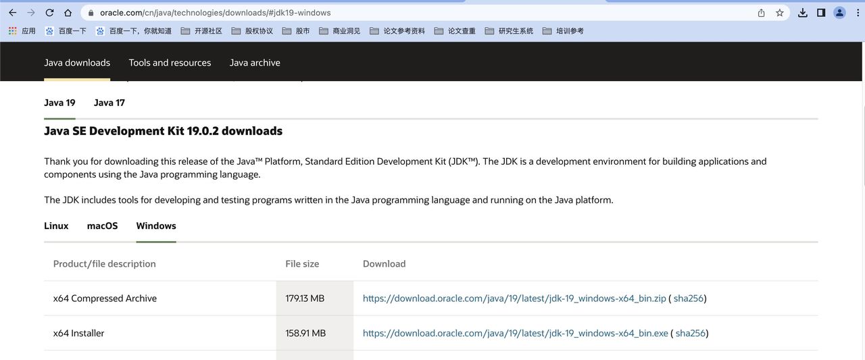The height and width of the screenshot is (360, 865).
Task: Open Tools and resources menu item
Action: 170,63
